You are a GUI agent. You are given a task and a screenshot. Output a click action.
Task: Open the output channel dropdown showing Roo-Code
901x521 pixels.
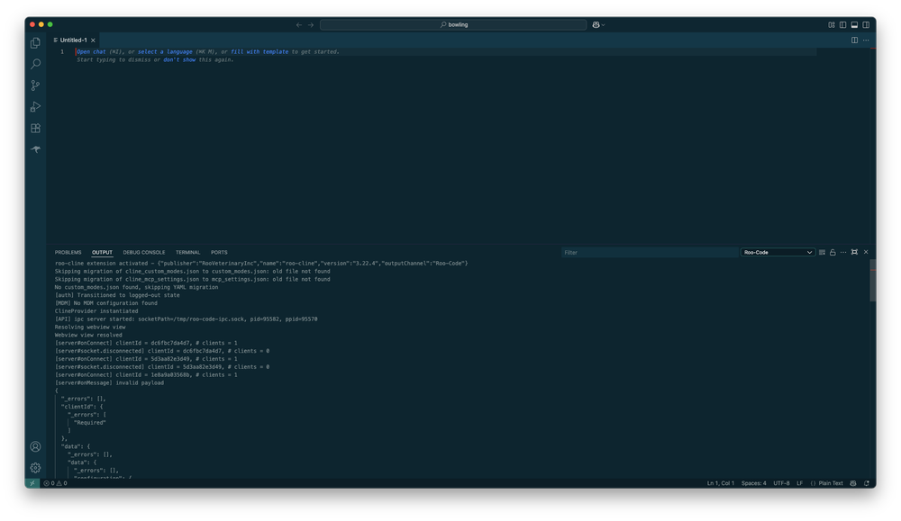click(x=777, y=252)
